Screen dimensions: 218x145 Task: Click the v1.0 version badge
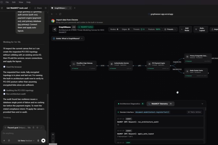(74, 27)
